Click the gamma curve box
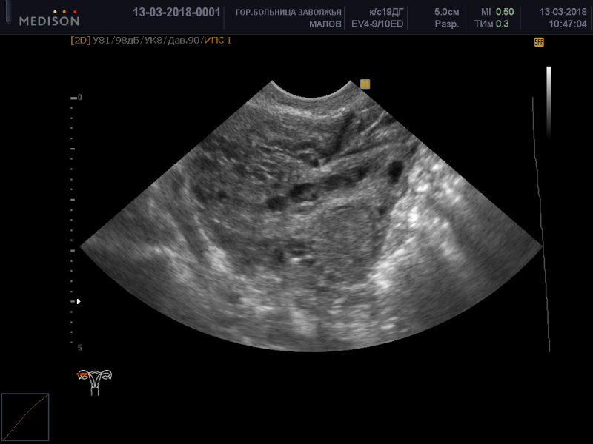This screenshot has width=593, height=444. [x=25, y=417]
